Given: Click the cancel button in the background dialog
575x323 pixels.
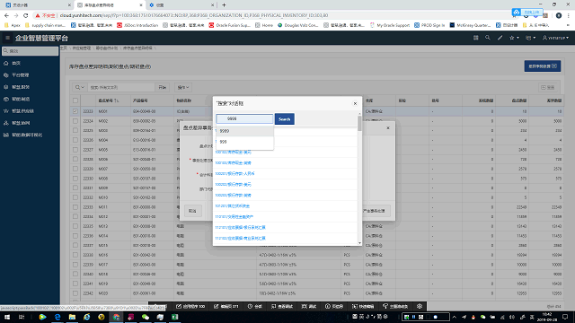Looking at the screenshot, I should pos(192,211).
